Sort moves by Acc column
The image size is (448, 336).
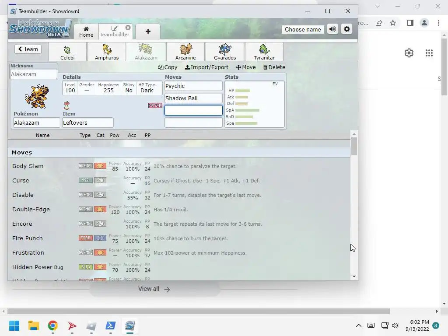coord(132,135)
